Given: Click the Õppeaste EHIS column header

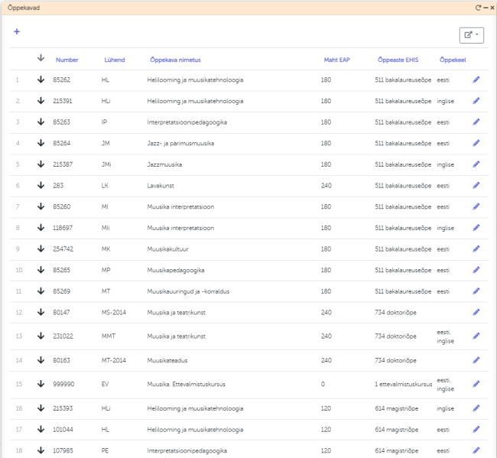Looking at the screenshot, I should coord(398,60).
